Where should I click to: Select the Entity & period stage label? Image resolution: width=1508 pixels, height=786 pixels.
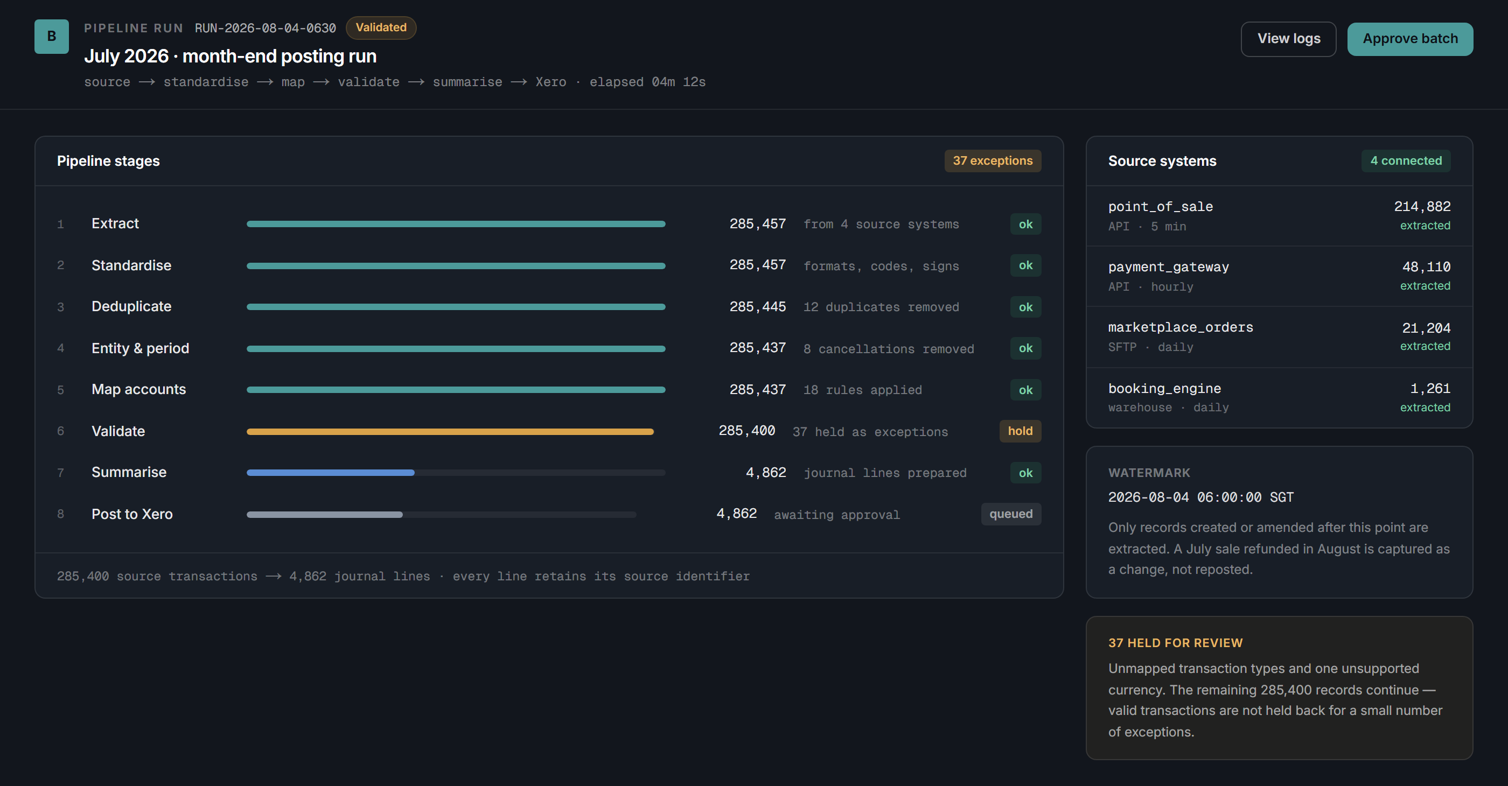click(141, 348)
